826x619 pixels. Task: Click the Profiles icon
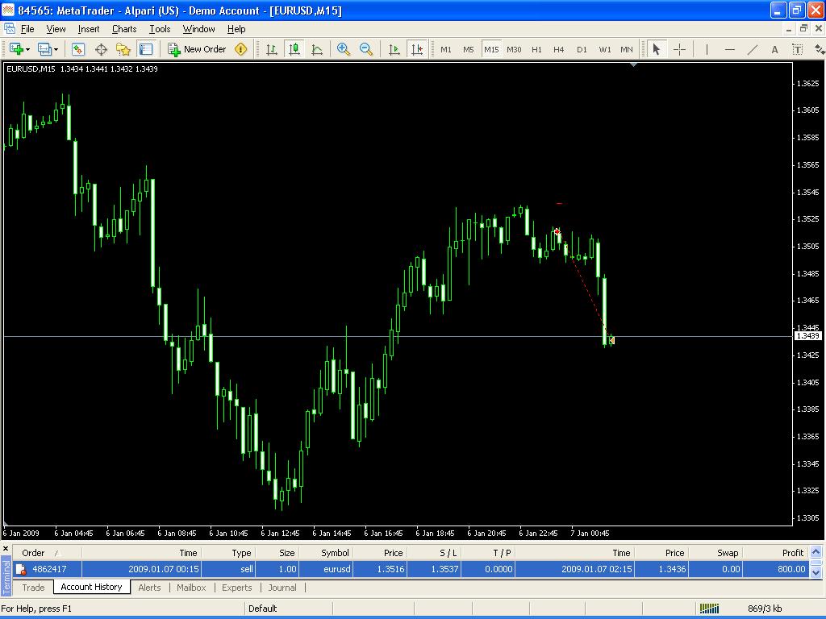click(44, 49)
